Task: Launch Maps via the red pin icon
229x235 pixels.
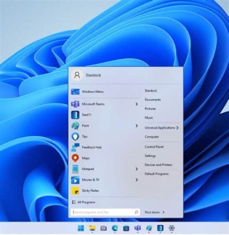Action: (x=75, y=158)
